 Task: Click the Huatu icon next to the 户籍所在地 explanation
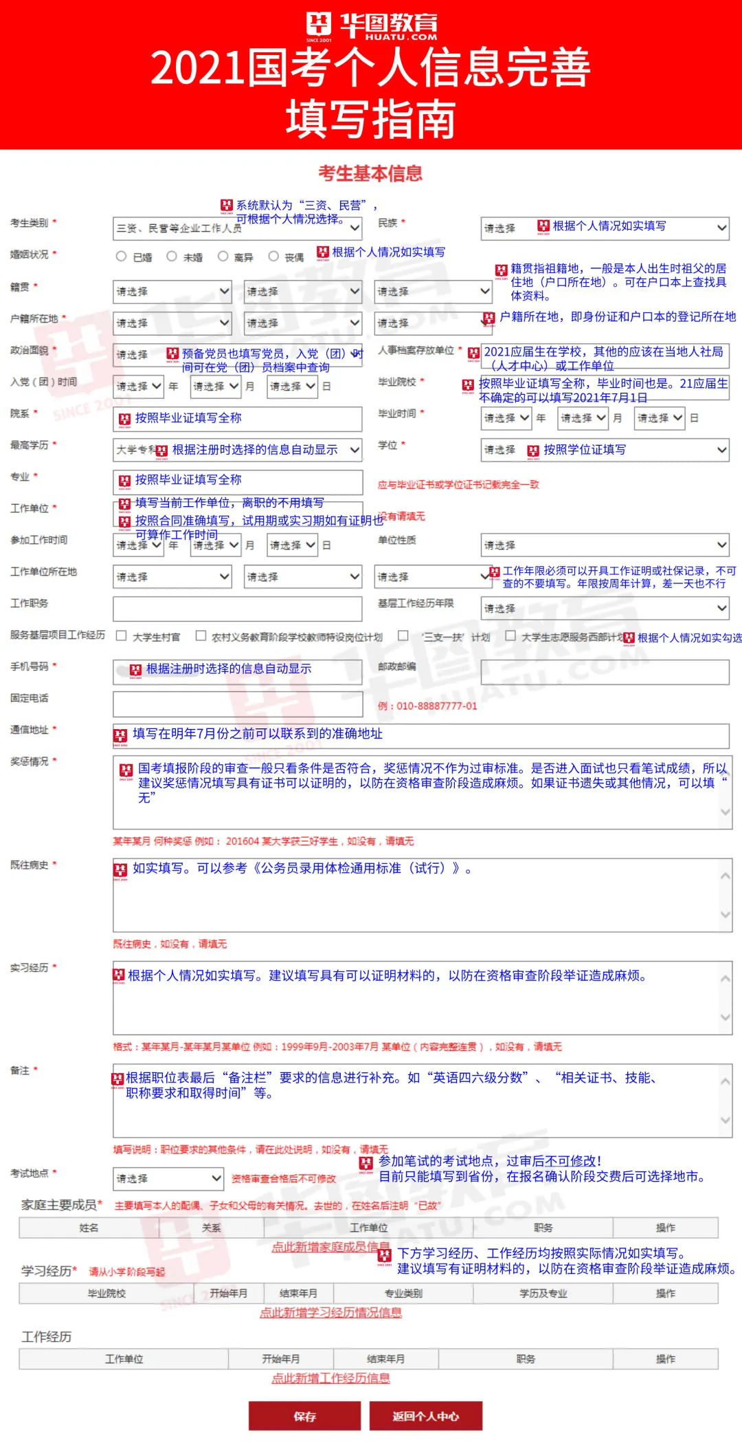(488, 318)
